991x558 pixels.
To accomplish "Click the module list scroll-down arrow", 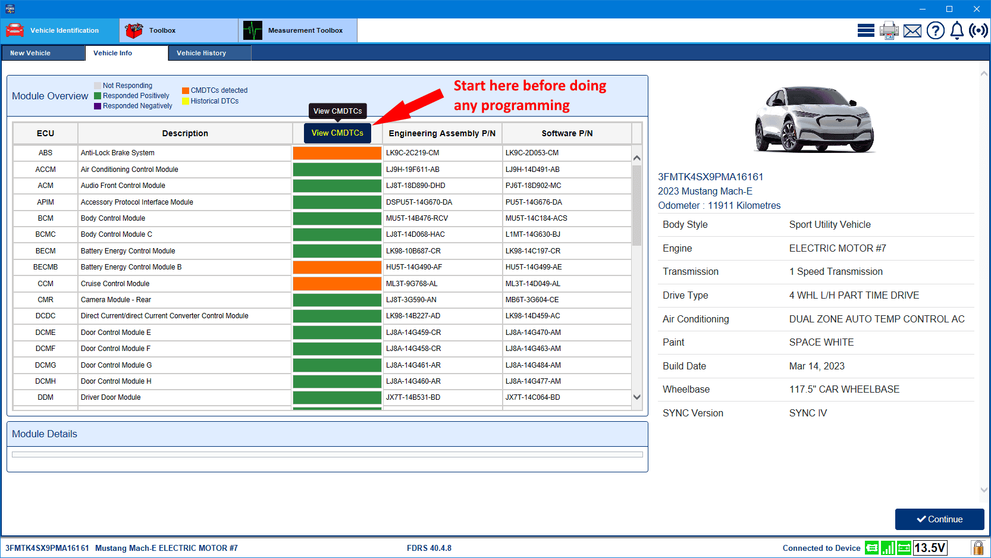I will click(636, 396).
